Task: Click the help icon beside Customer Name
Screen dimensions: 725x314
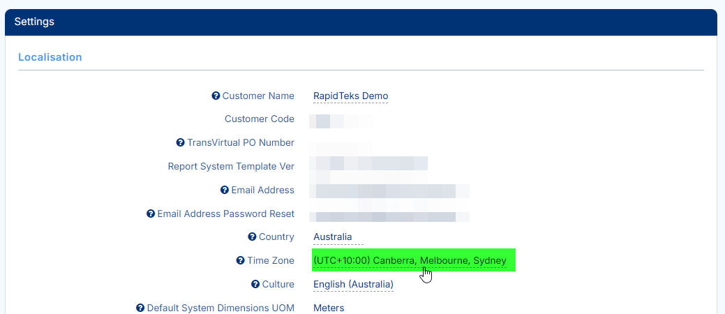Action: click(216, 96)
